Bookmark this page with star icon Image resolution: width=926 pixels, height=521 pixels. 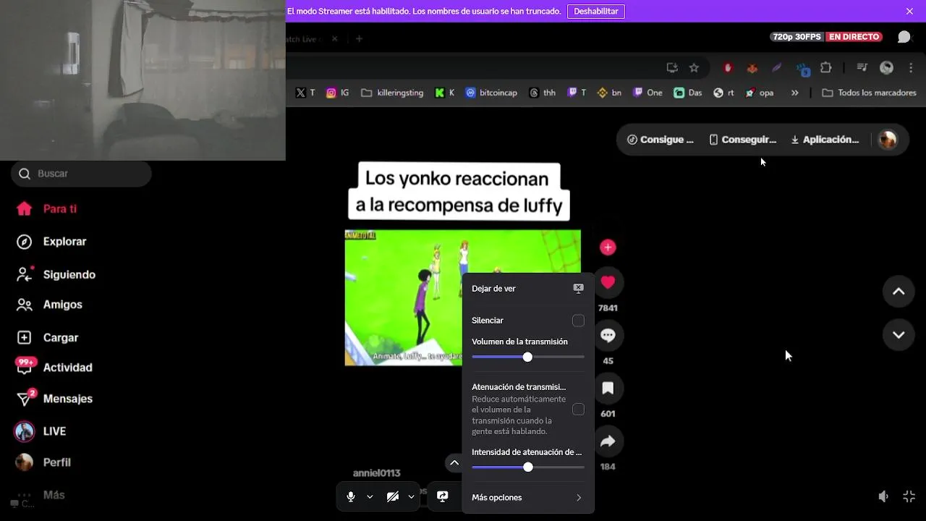click(694, 68)
